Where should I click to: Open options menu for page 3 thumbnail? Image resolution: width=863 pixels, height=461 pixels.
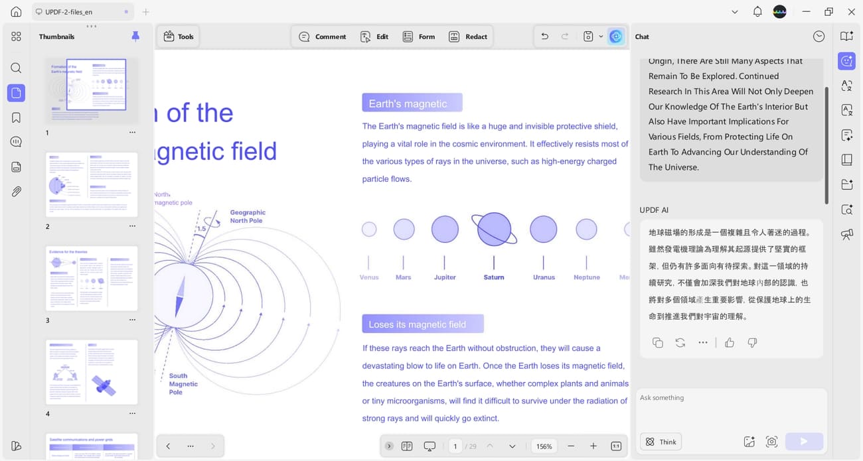[132, 320]
